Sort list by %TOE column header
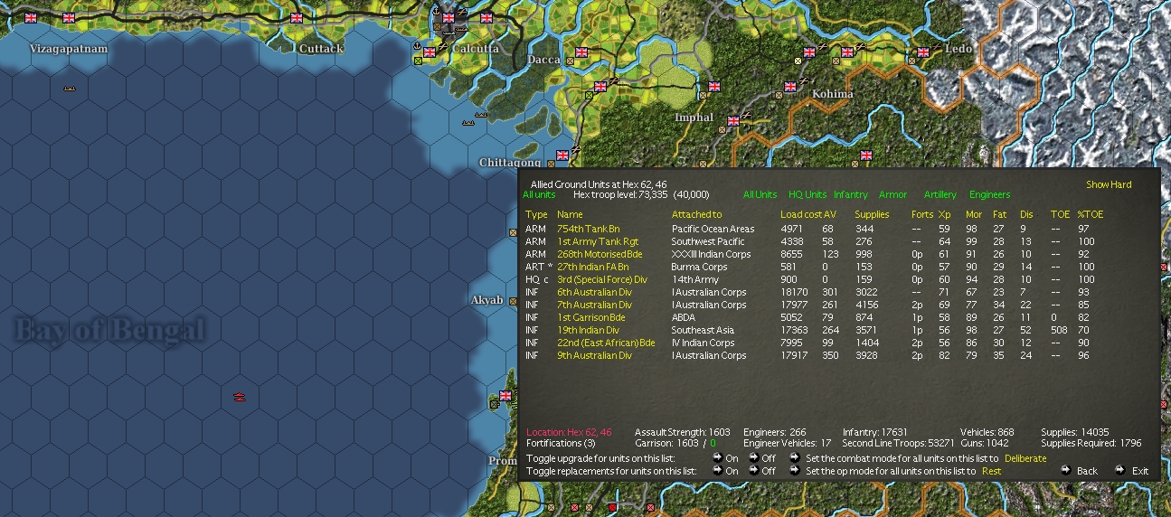 tap(1090, 214)
